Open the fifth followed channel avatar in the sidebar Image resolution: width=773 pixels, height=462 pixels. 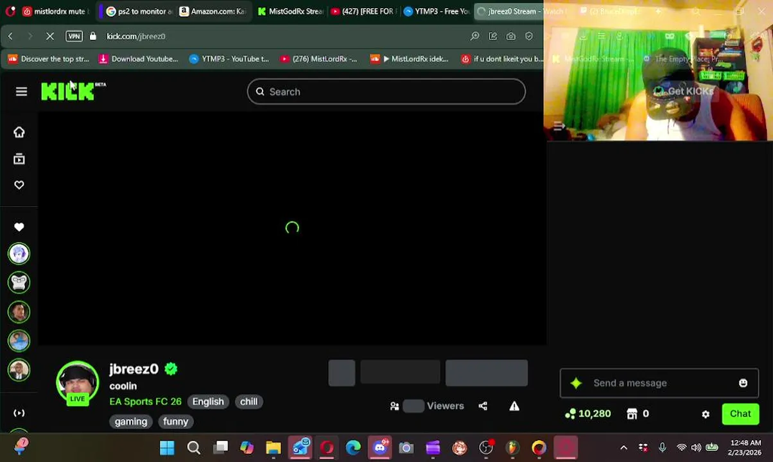coord(19,370)
